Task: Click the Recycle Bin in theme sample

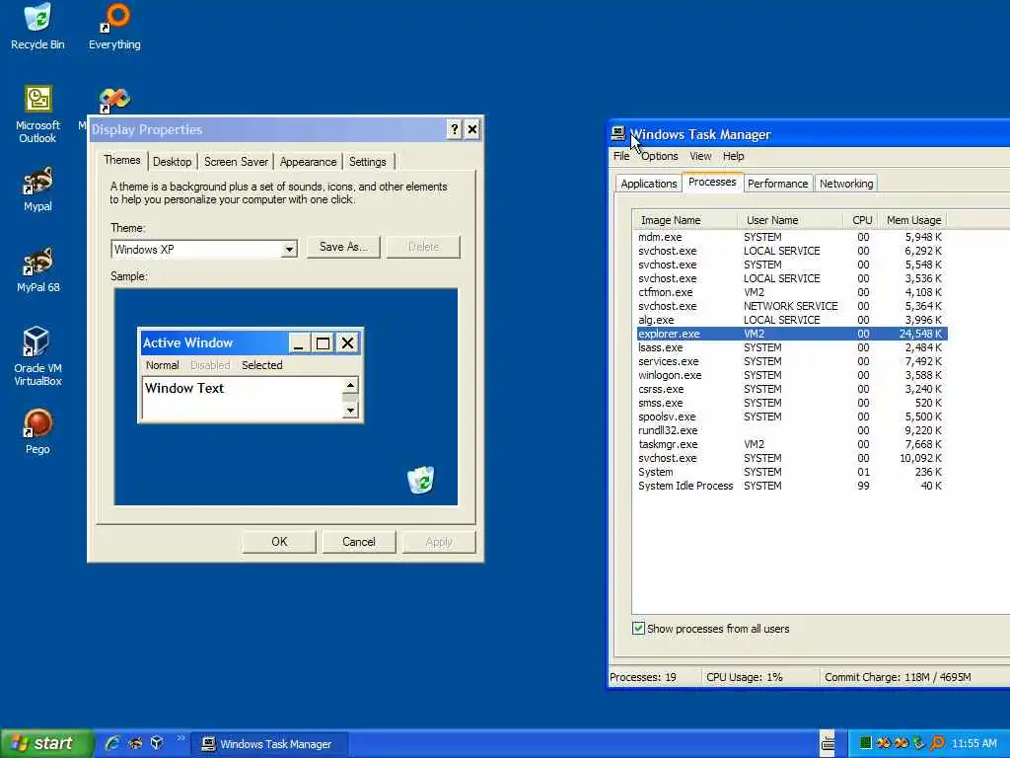Action: tap(421, 481)
